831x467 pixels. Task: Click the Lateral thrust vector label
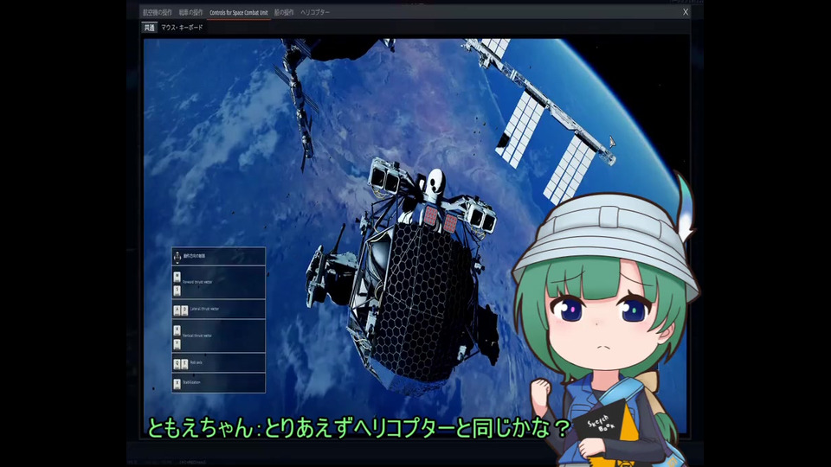coord(204,309)
